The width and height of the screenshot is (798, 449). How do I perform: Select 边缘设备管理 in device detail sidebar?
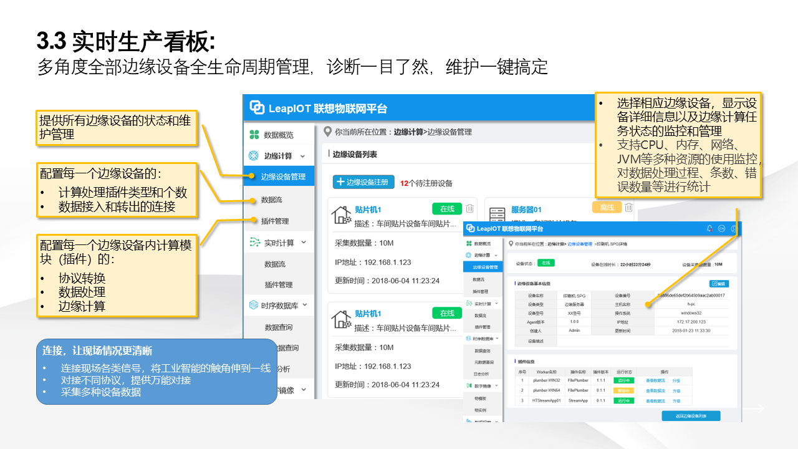point(484,267)
